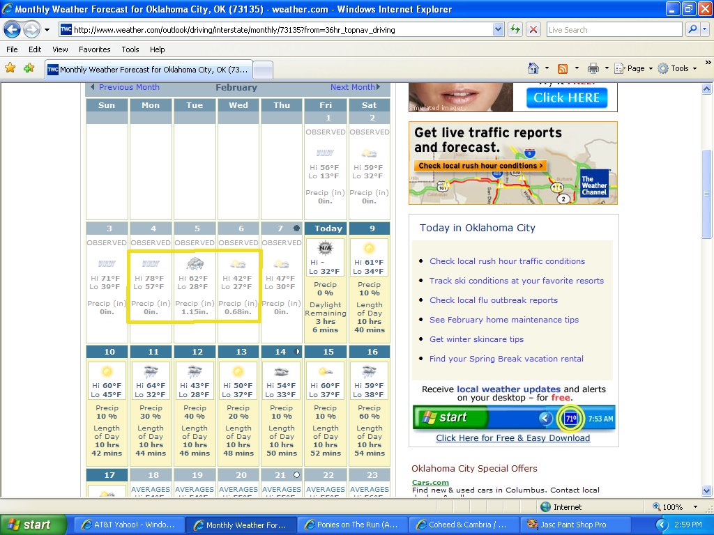
Task: Switch to Jasc Paint Shop Pro in taskbar
Action: tap(566, 525)
